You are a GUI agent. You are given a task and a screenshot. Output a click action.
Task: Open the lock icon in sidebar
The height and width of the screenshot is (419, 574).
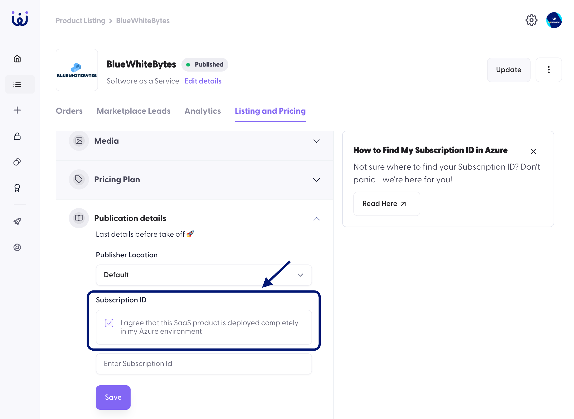[17, 136]
